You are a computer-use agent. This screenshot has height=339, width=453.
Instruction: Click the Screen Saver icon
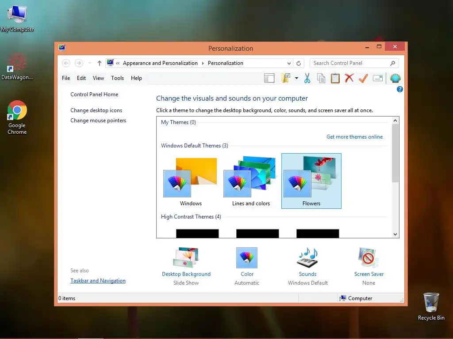pyautogui.click(x=369, y=257)
